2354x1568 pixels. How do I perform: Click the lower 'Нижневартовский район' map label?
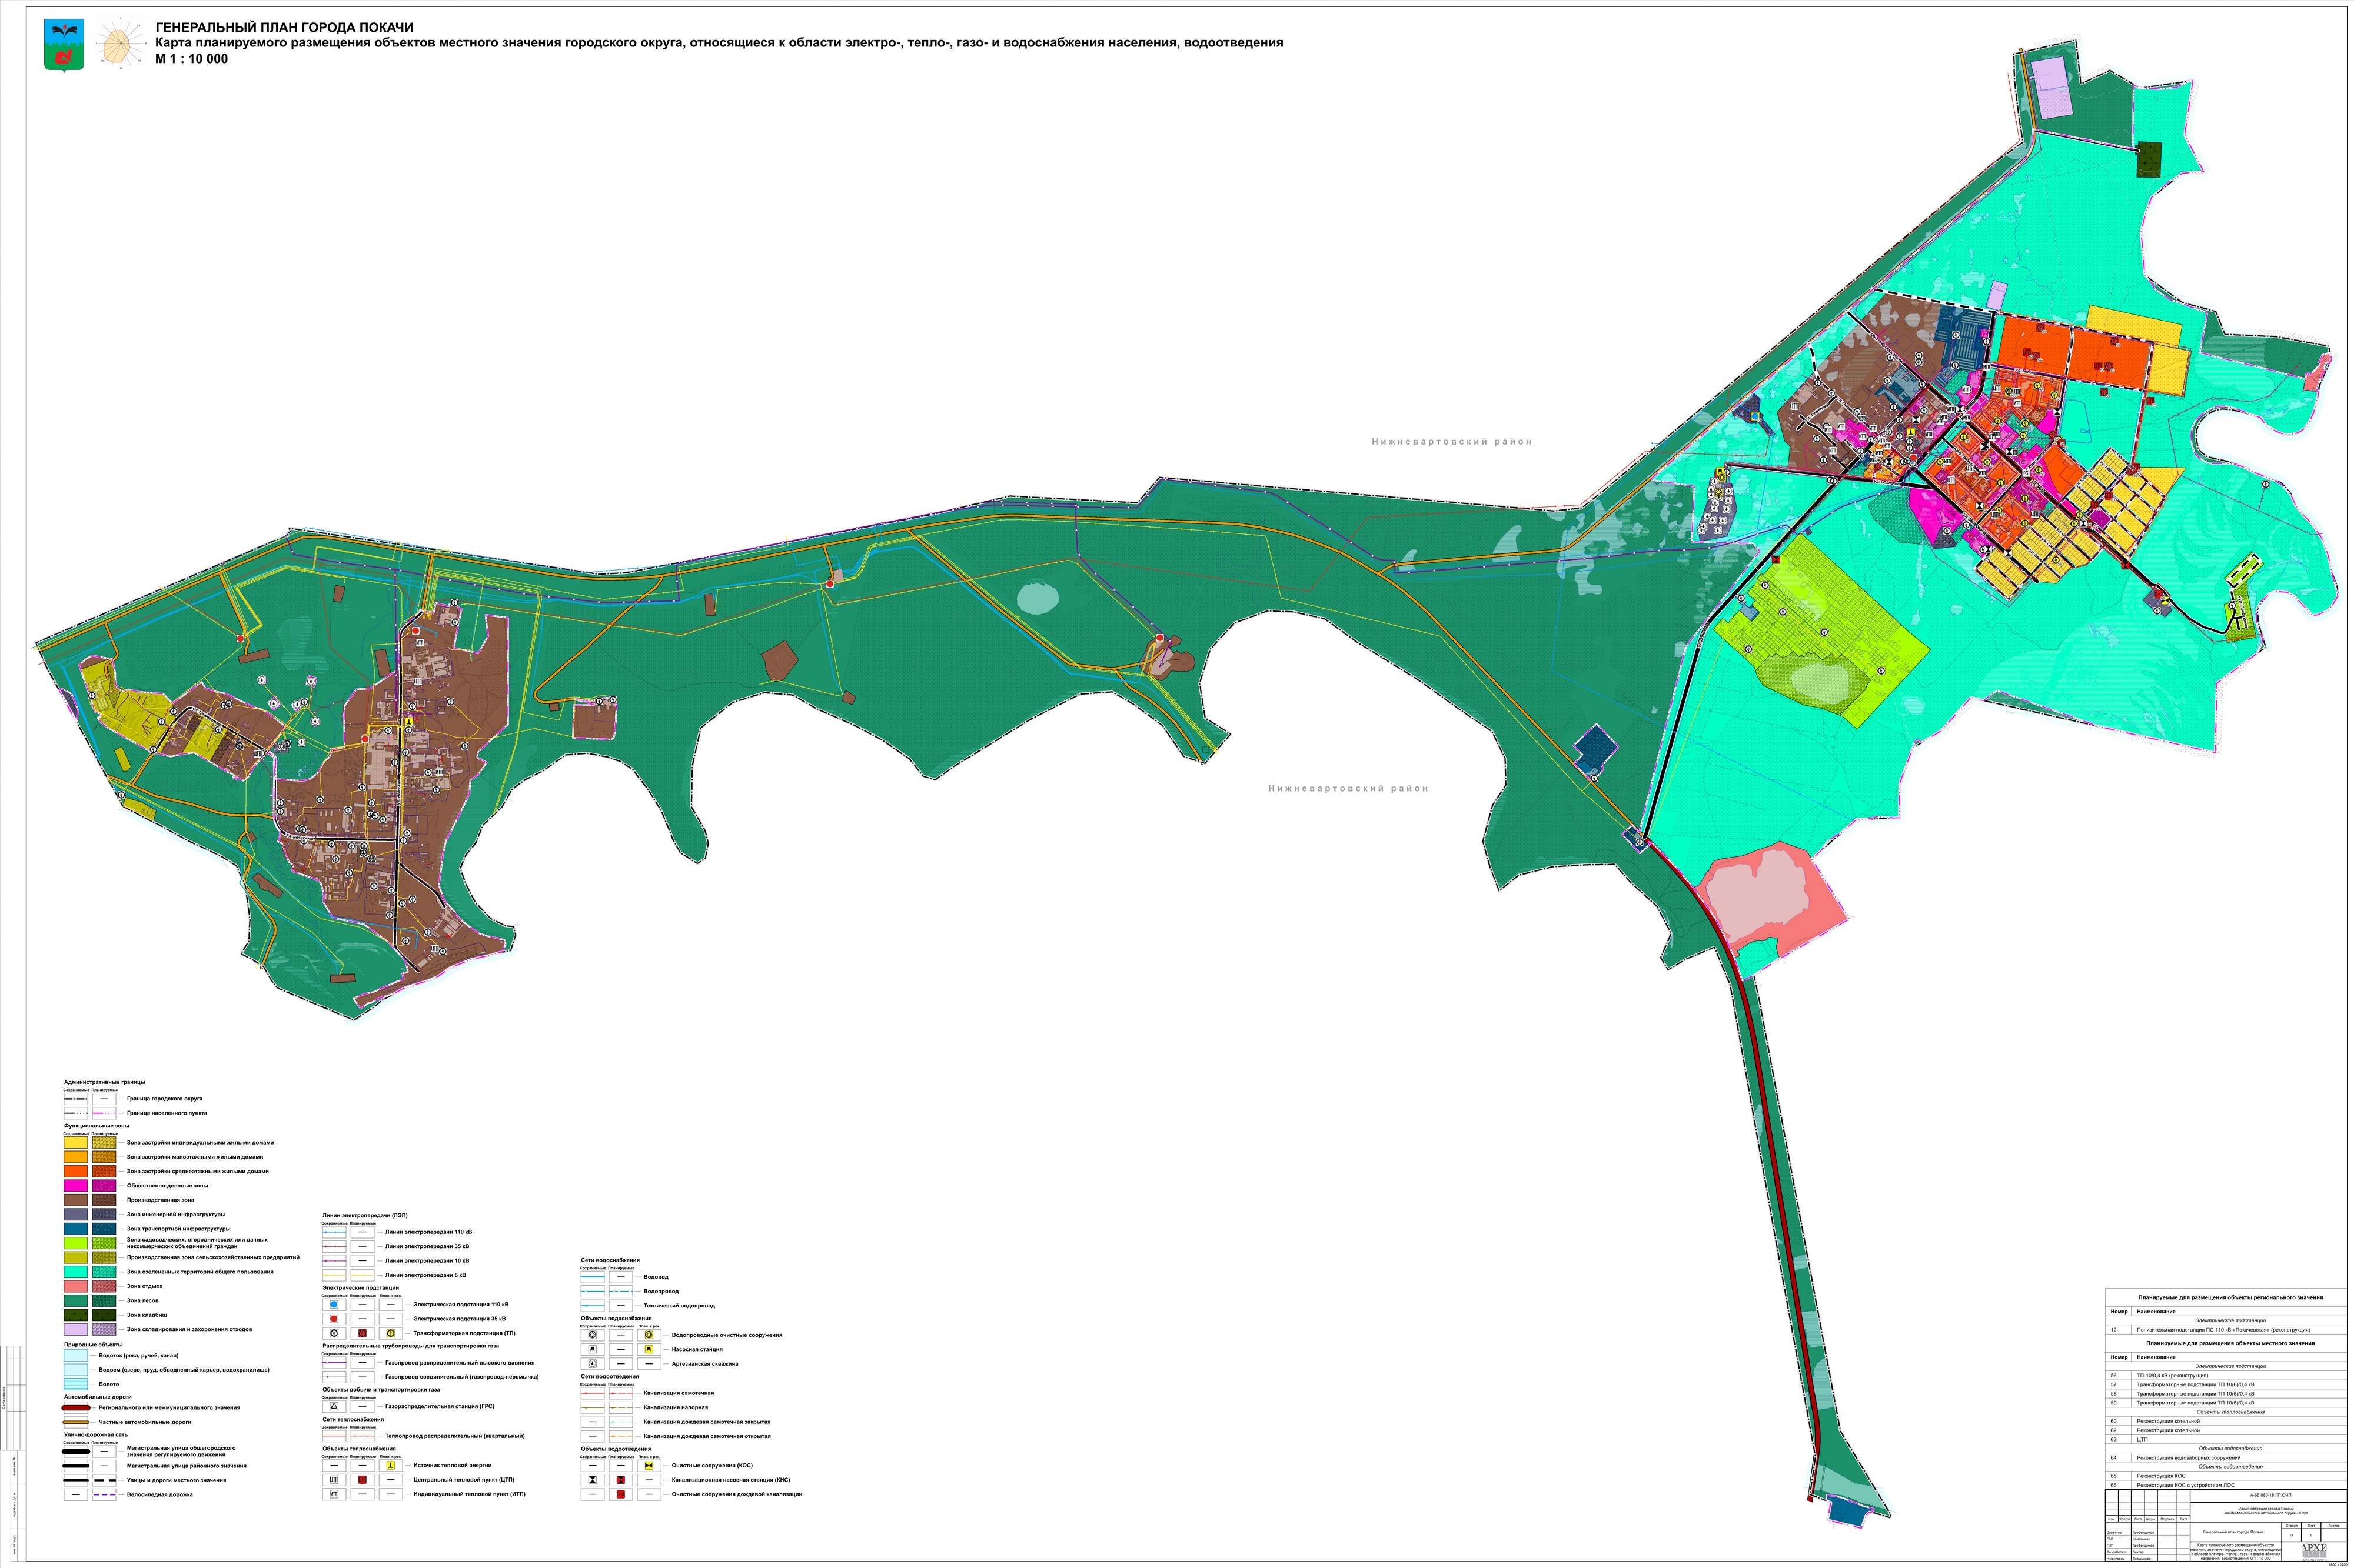pyautogui.click(x=1349, y=788)
